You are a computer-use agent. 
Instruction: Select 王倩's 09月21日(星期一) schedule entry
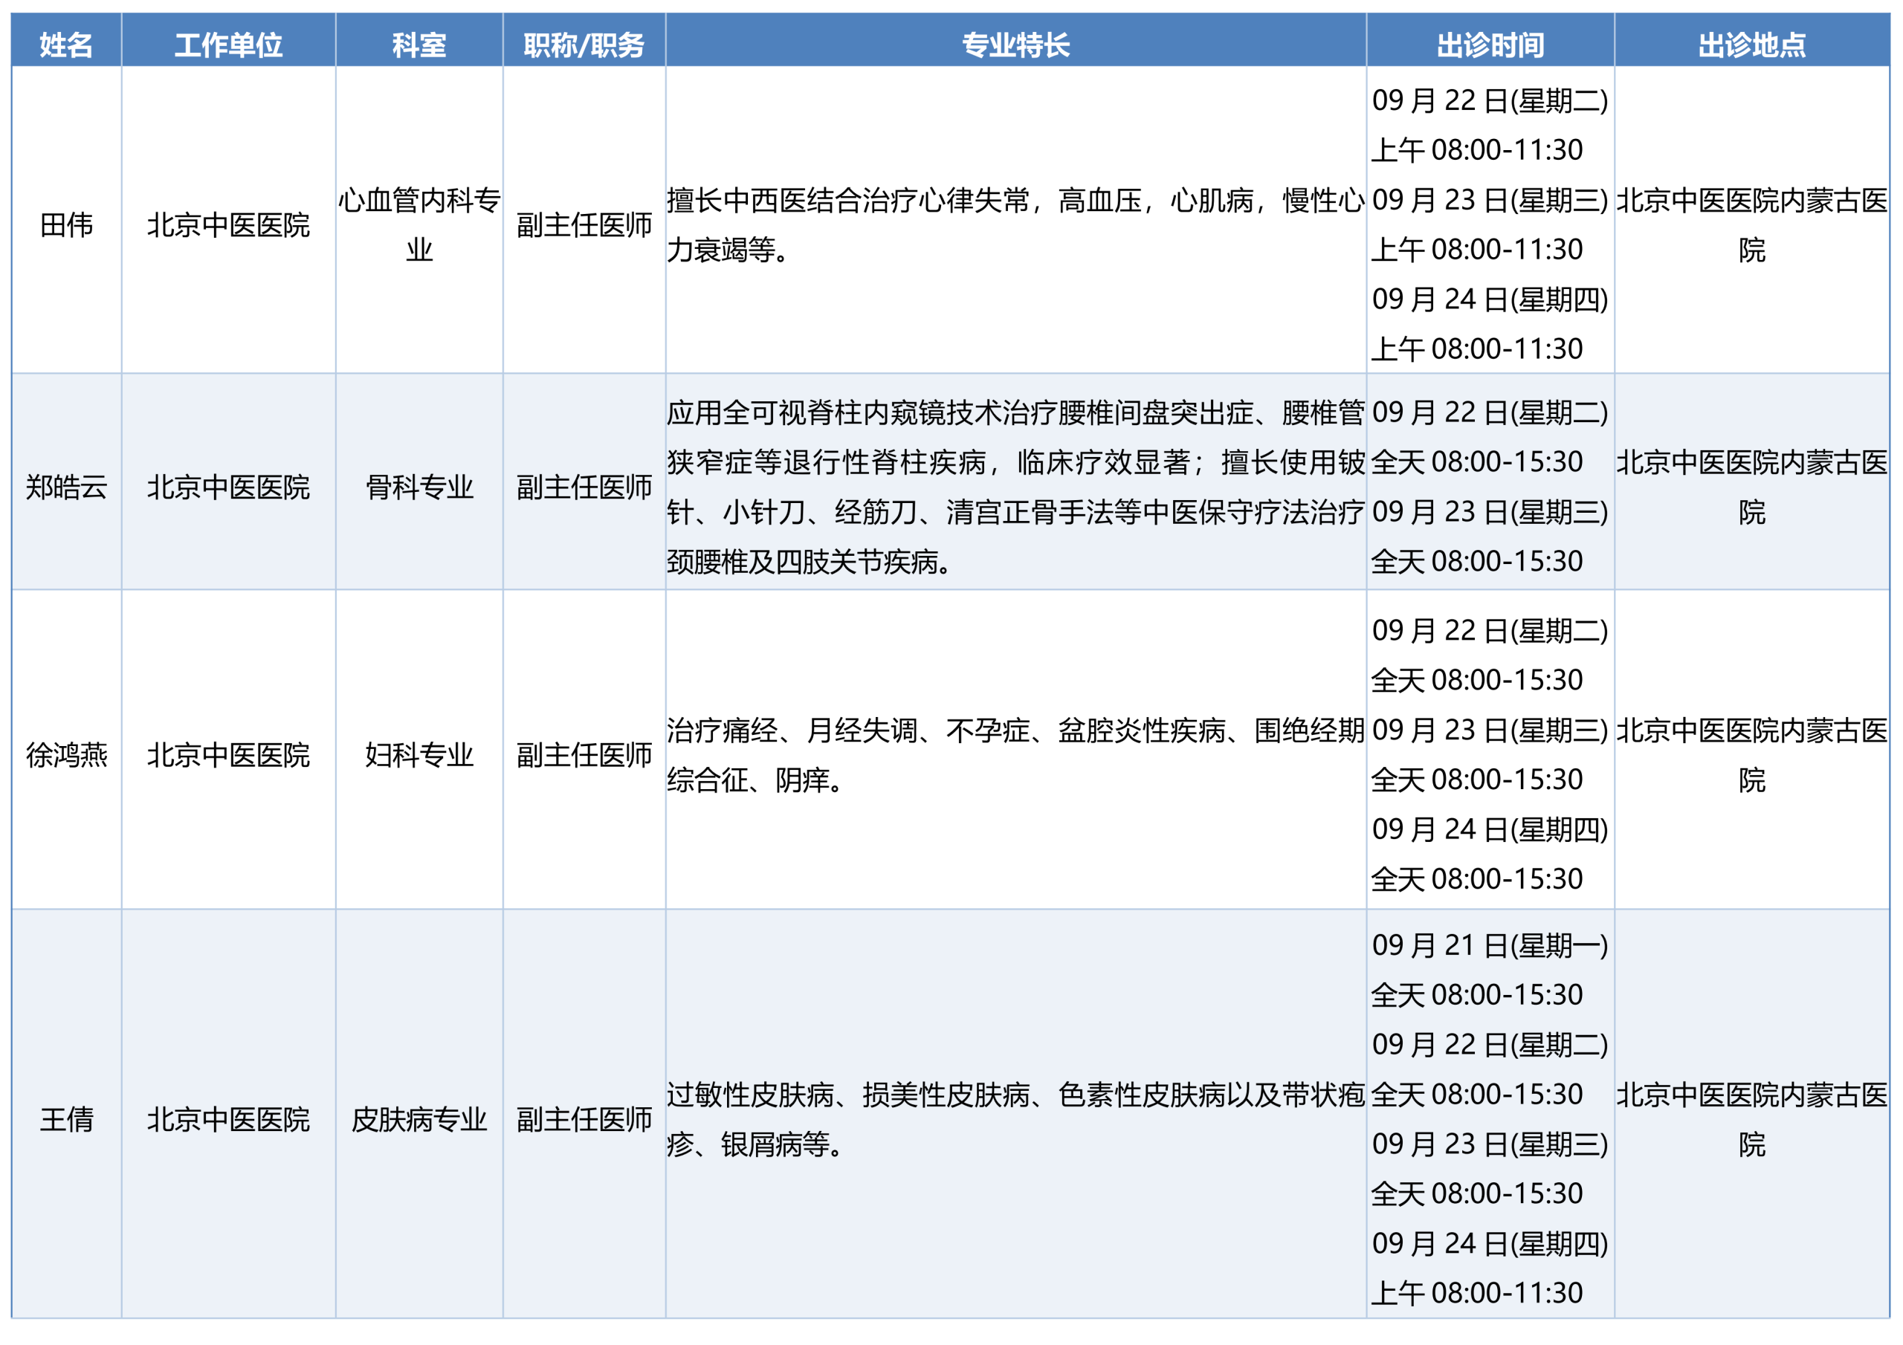pyautogui.click(x=1490, y=970)
